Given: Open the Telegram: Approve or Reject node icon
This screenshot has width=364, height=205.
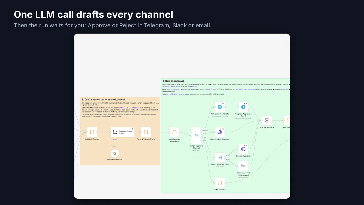Looking at the screenshot, I should (243, 107).
